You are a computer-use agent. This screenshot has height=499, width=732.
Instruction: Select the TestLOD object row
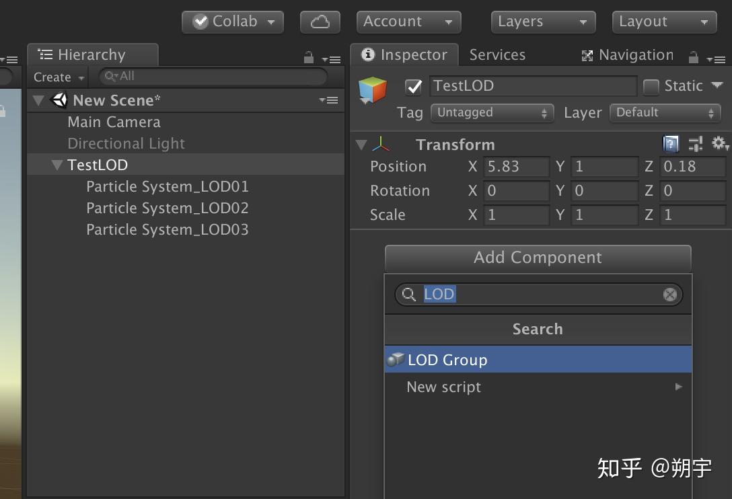click(186, 165)
